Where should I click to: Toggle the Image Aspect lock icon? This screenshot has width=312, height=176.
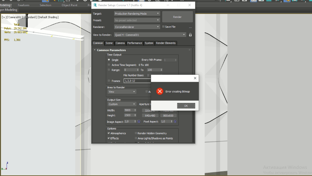[139, 121]
